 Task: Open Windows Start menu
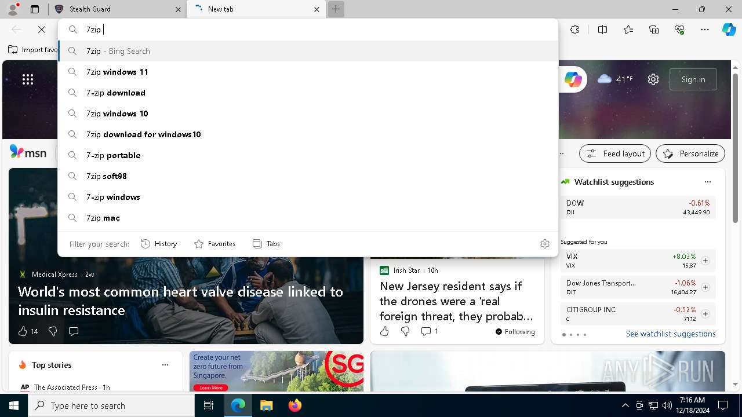pos(14,405)
